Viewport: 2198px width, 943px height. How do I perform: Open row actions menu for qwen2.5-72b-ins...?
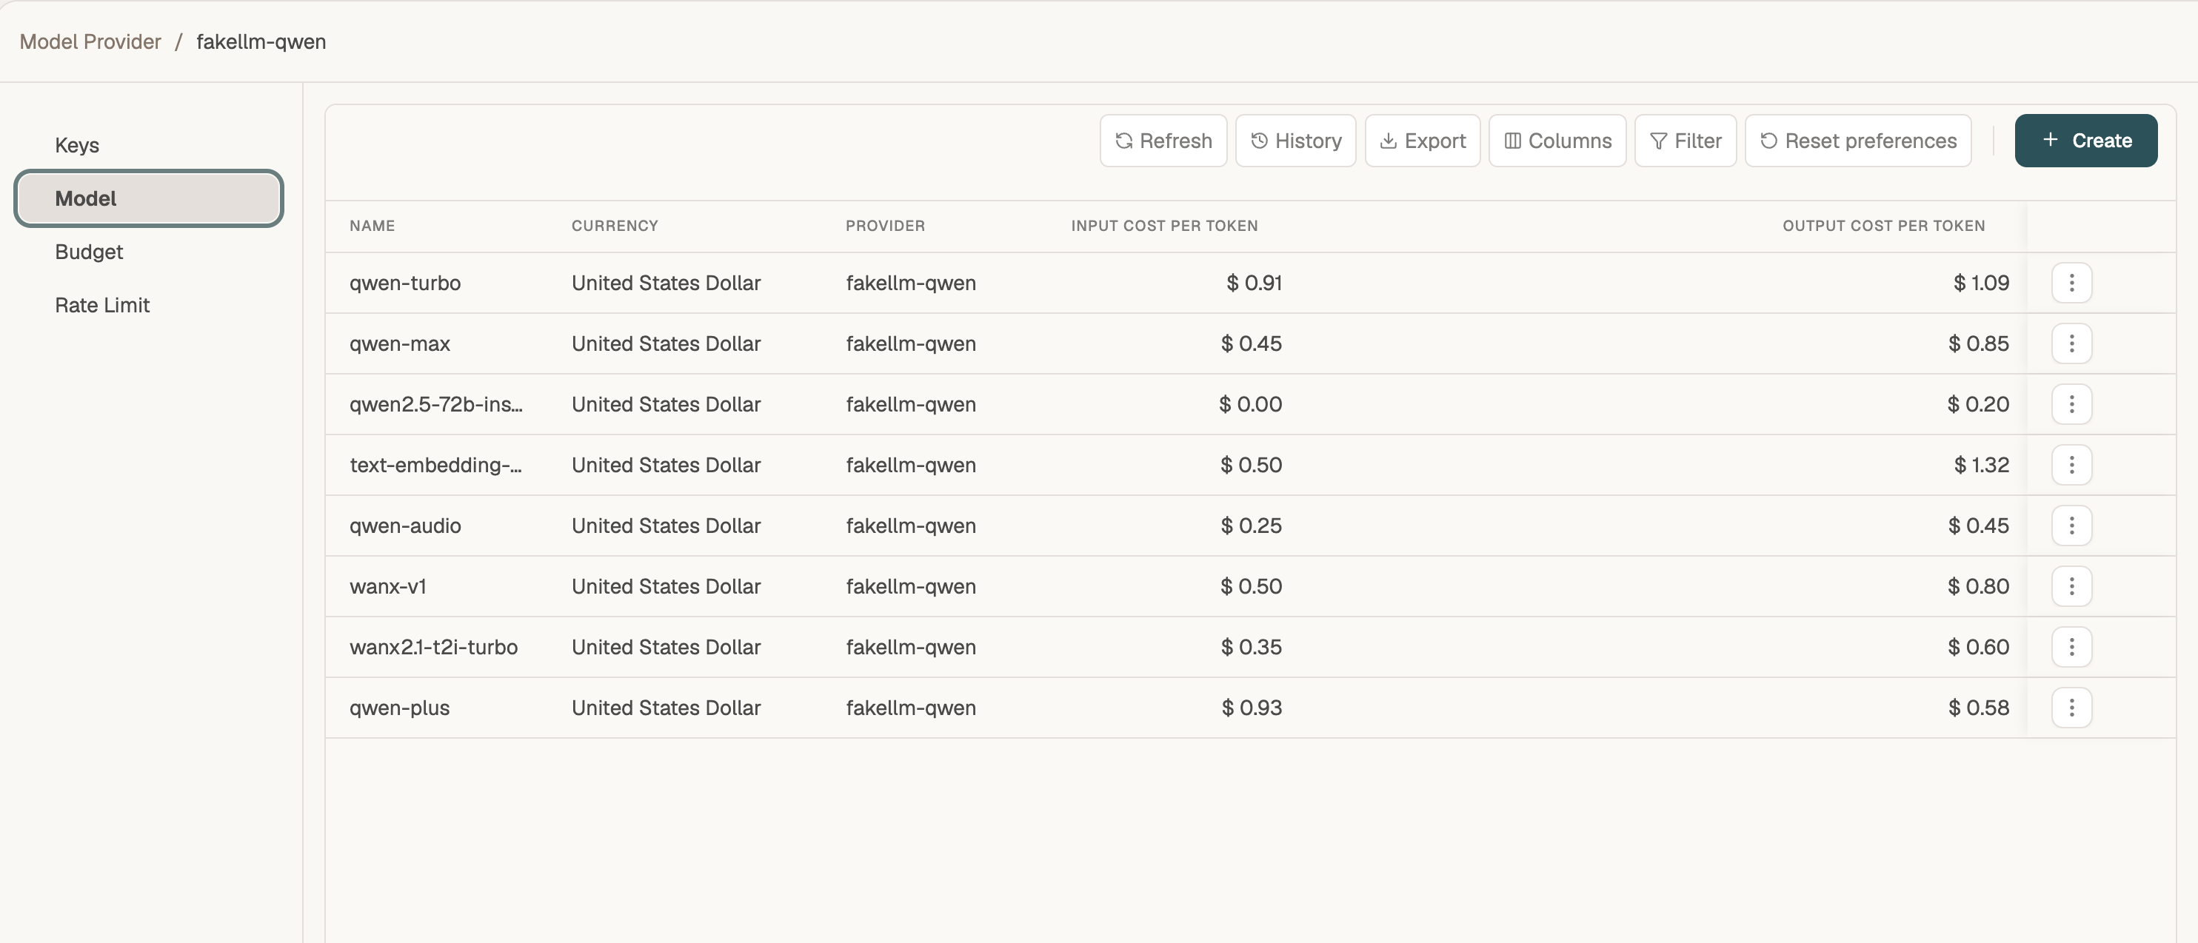(2071, 403)
